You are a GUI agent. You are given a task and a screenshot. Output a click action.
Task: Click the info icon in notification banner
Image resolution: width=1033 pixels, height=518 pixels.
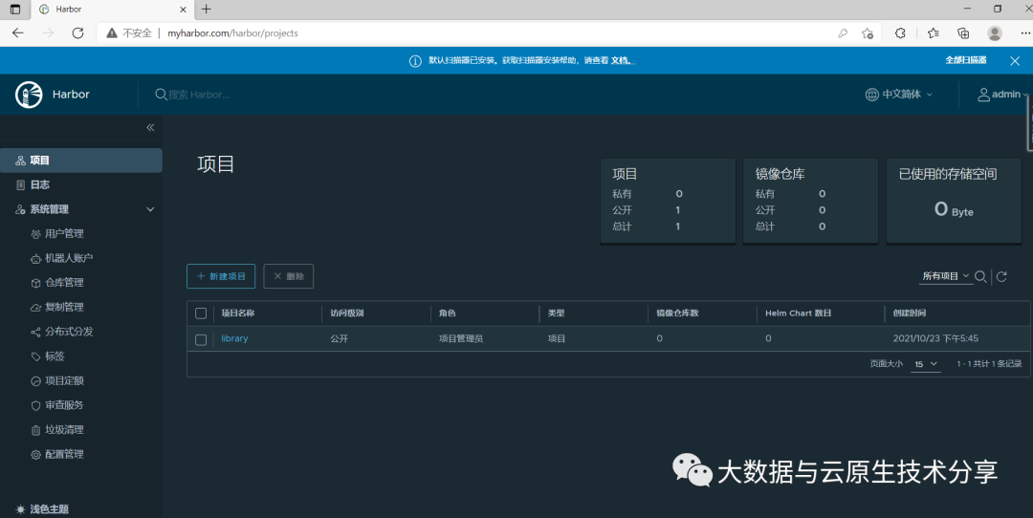(415, 60)
